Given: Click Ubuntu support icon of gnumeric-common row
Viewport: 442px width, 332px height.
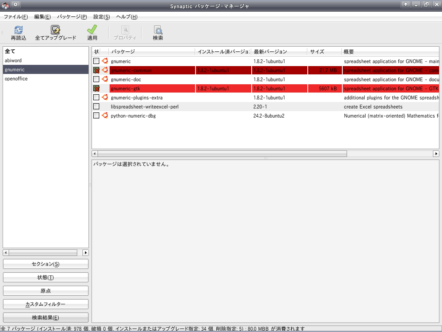Looking at the screenshot, I should pos(105,70).
